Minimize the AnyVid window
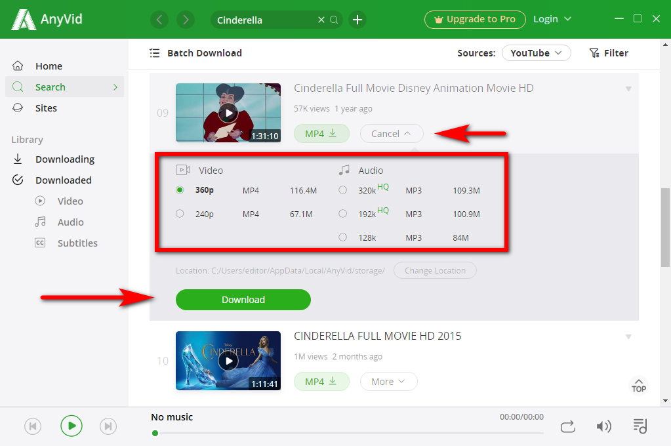 (x=619, y=19)
